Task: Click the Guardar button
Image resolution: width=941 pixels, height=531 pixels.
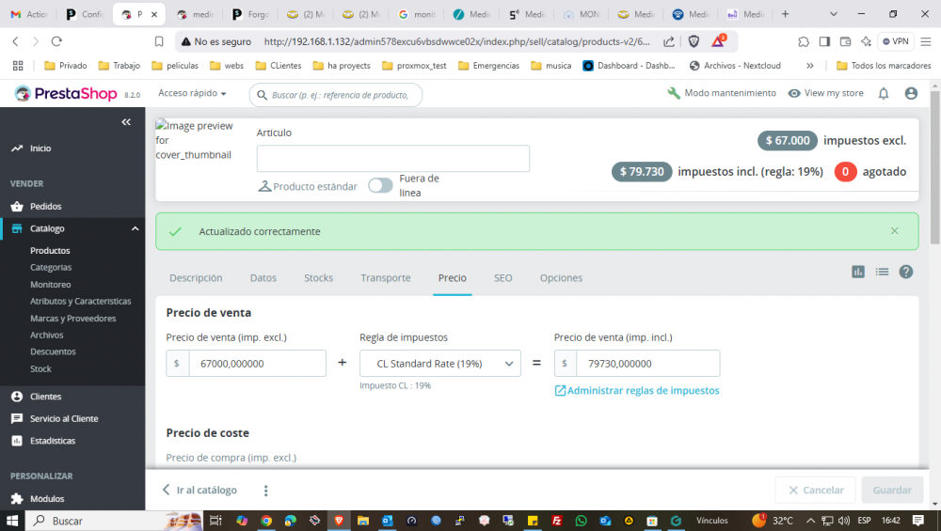Action: 892,491
